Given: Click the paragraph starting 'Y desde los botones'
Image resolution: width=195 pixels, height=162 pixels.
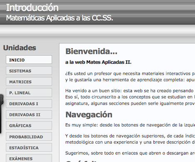Looking at the screenshot, I should 130,139.
